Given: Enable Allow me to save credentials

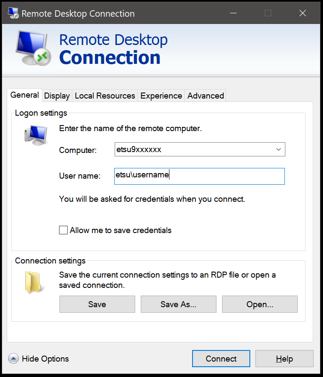Looking at the screenshot, I should [63, 230].
